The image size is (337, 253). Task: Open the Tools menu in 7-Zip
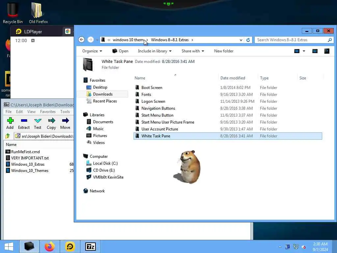[x=65, y=112]
